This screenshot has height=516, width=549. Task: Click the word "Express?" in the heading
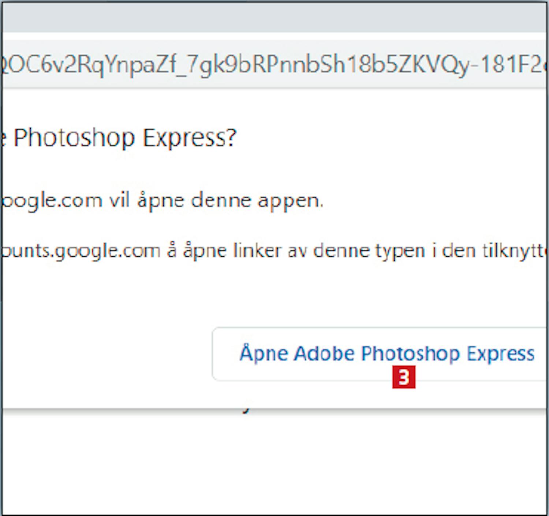tap(190, 138)
